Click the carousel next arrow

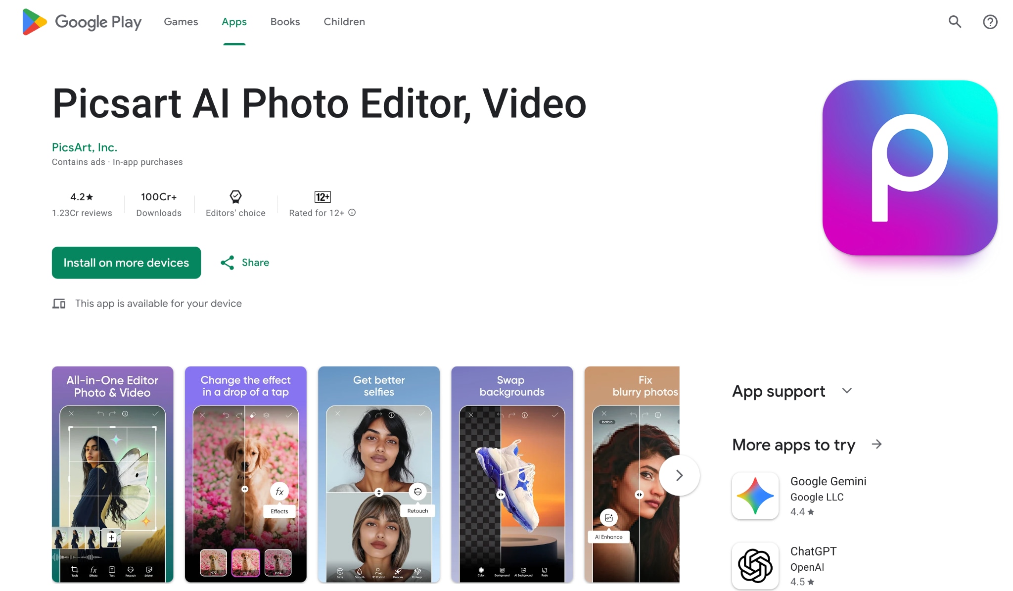tap(680, 475)
